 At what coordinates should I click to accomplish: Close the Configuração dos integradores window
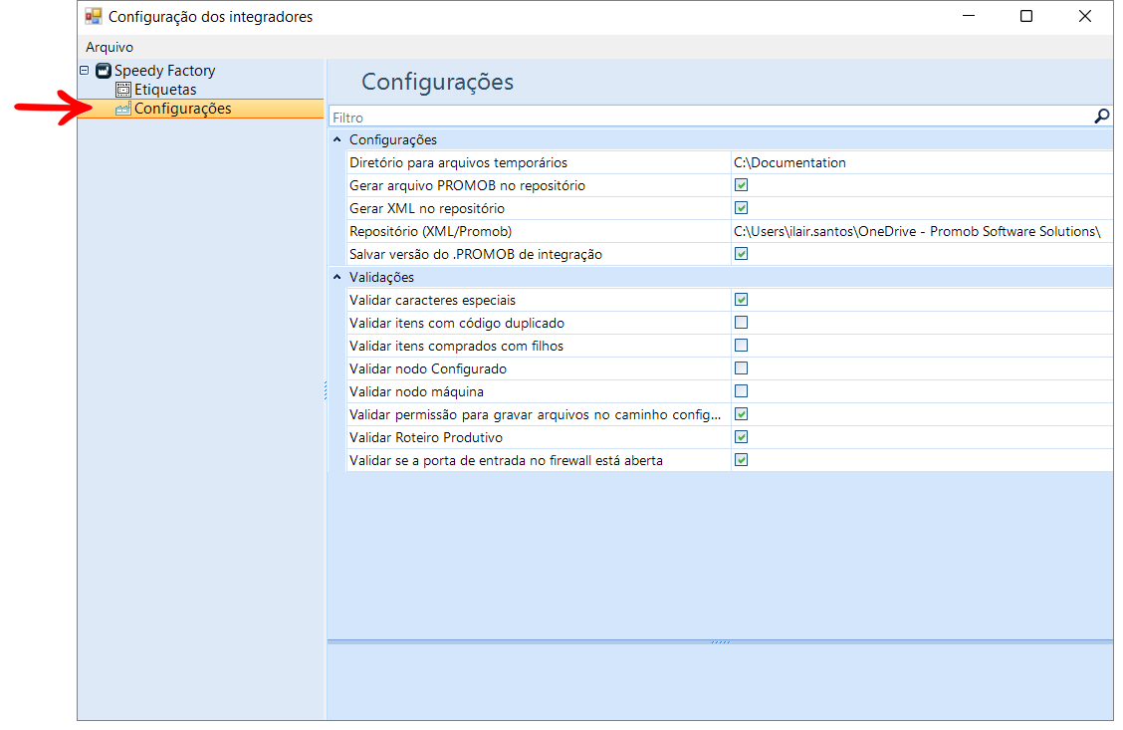click(x=1085, y=16)
